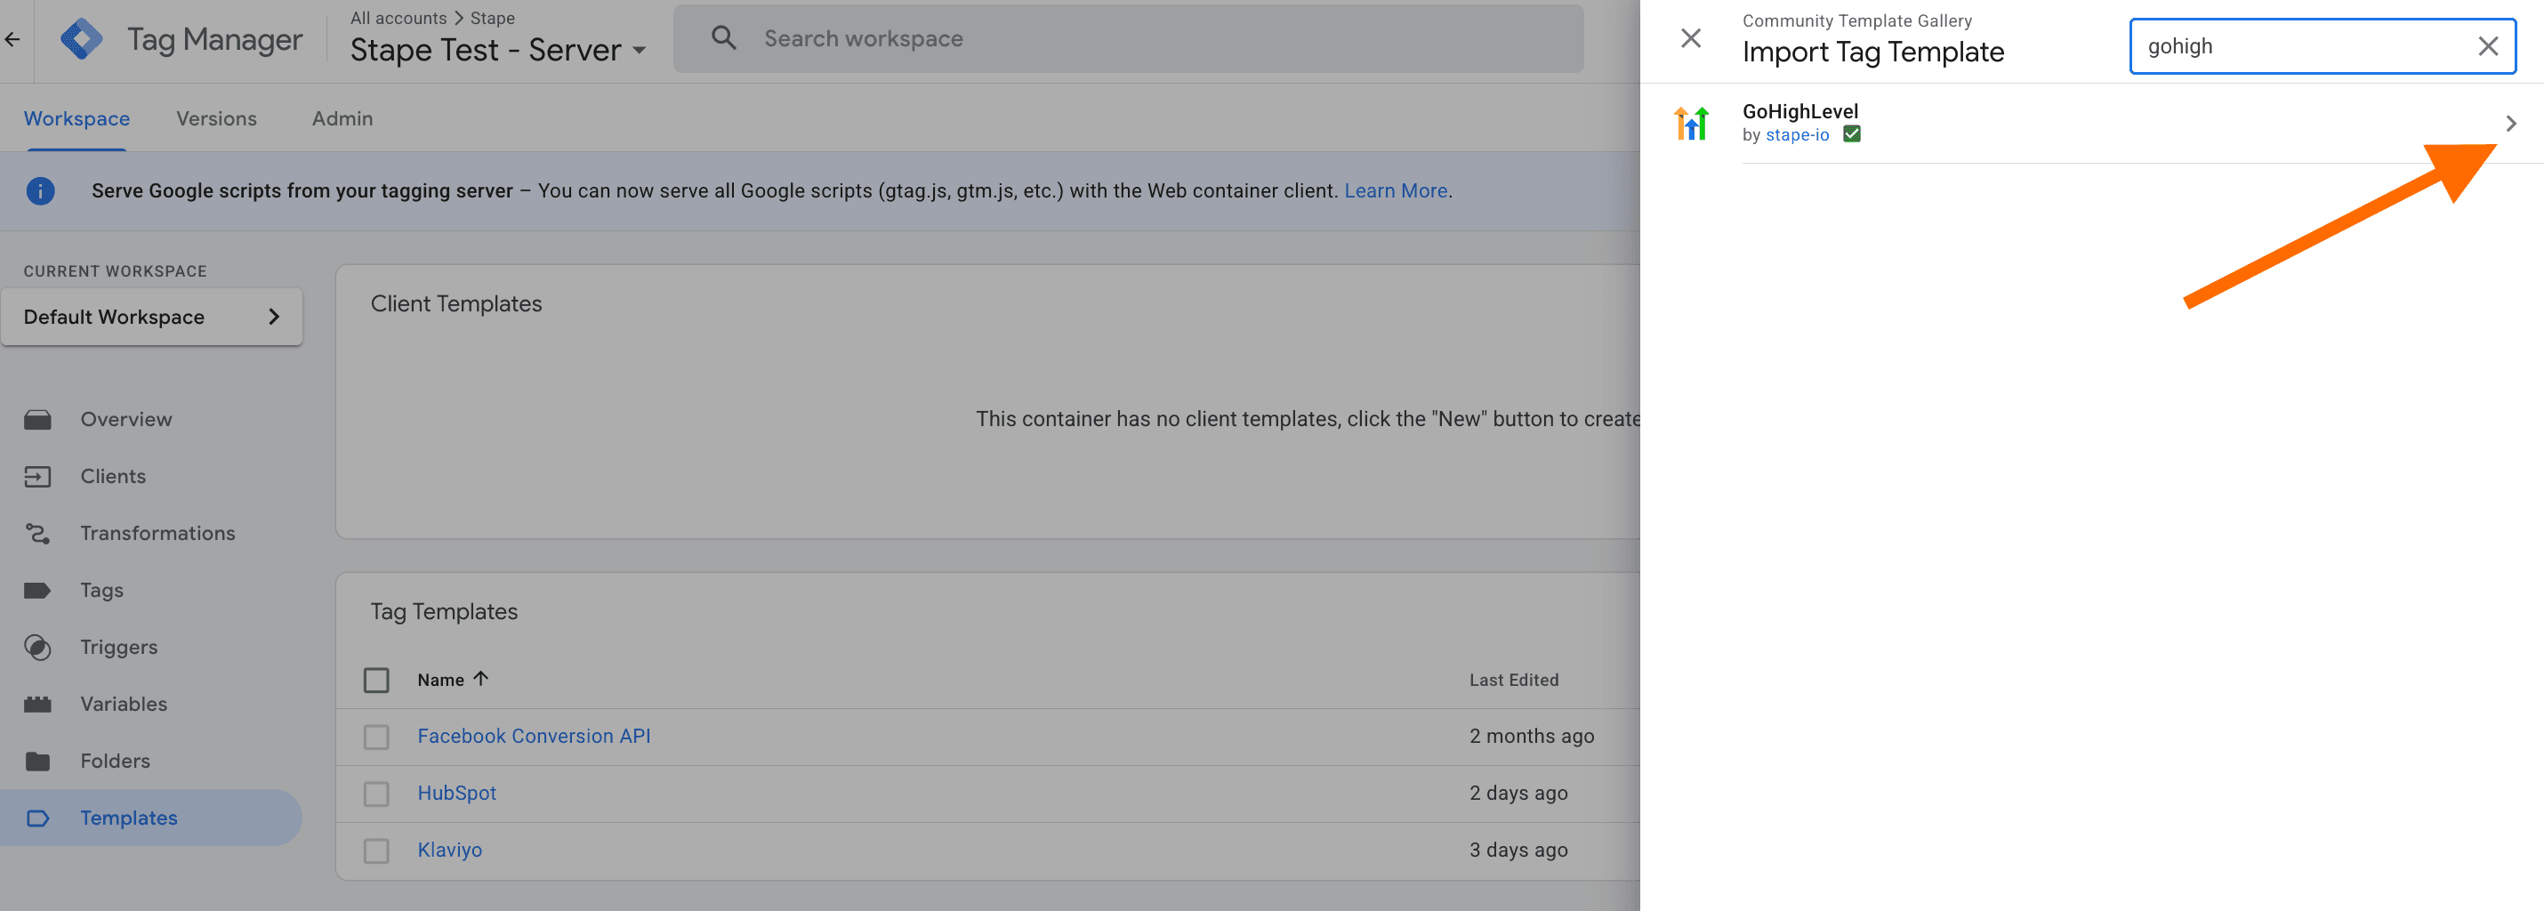Click the Search workspace field

(1126, 38)
